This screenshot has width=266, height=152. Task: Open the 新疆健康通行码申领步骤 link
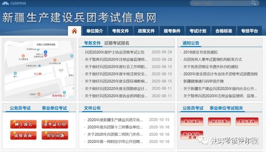tap(203, 81)
